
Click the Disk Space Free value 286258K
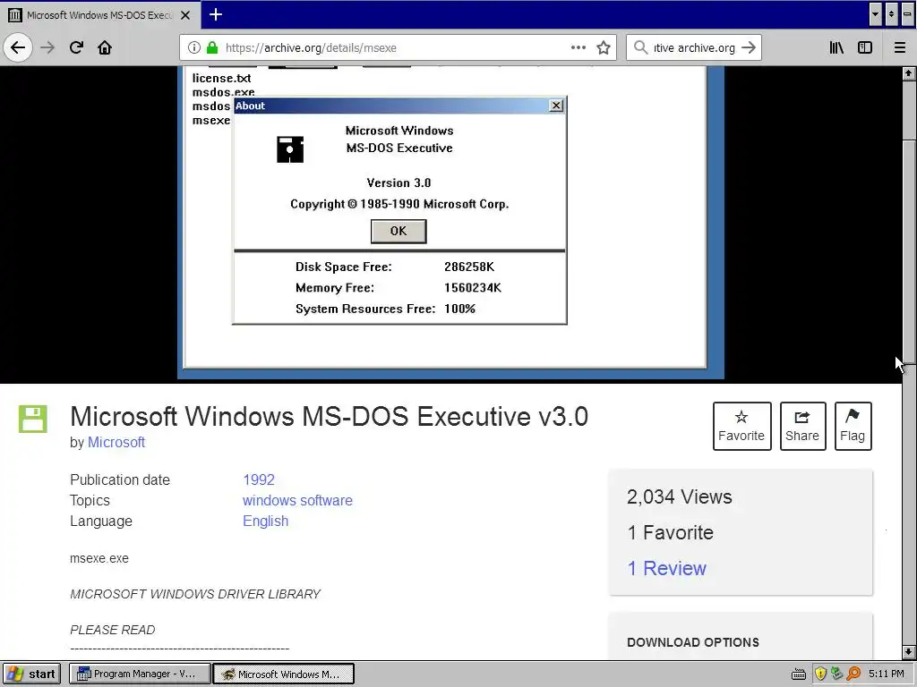pyautogui.click(x=469, y=267)
